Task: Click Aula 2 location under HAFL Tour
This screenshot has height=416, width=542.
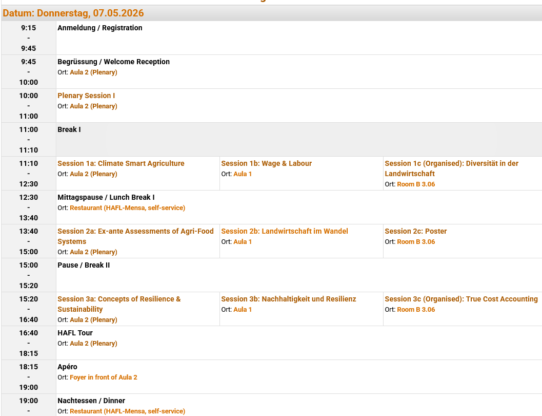Action: tap(93, 344)
